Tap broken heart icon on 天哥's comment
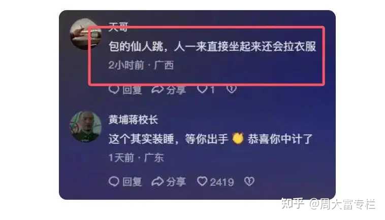The width and height of the screenshot is (385, 220). coord(231,89)
